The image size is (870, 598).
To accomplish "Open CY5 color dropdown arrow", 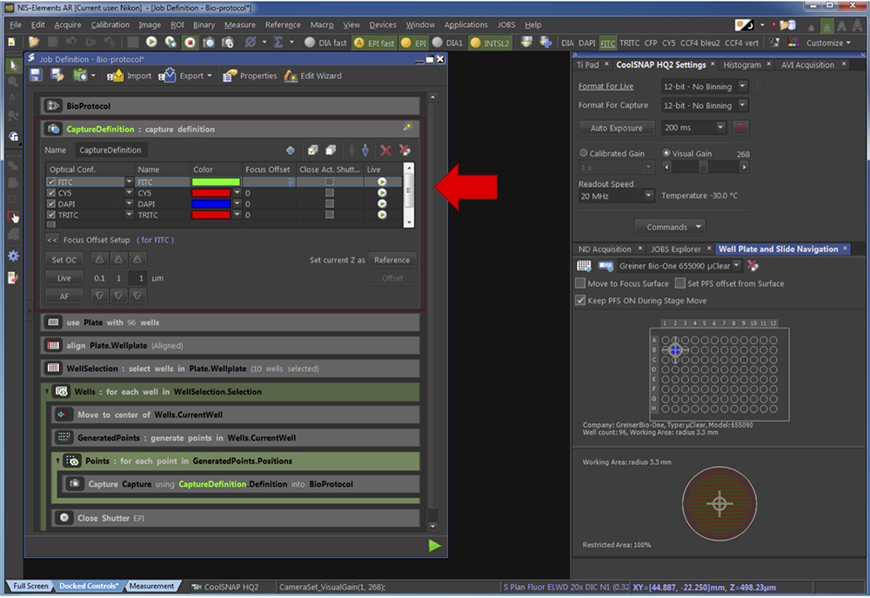I will point(237,193).
